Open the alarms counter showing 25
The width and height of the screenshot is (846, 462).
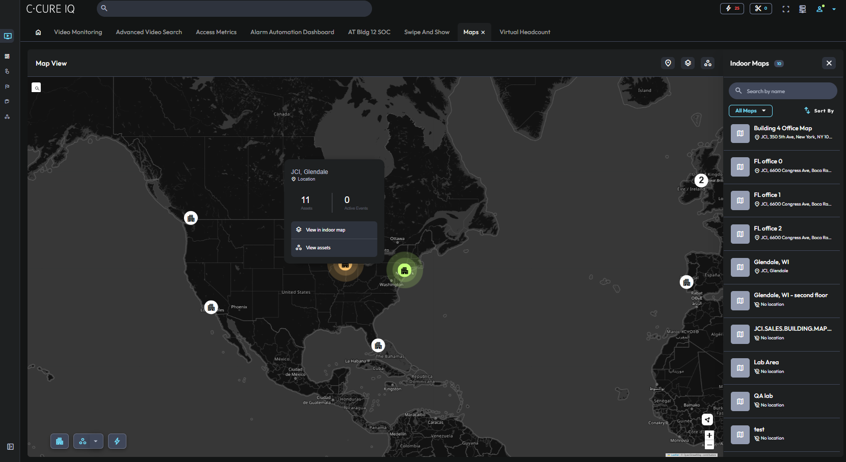pyautogui.click(x=732, y=9)
